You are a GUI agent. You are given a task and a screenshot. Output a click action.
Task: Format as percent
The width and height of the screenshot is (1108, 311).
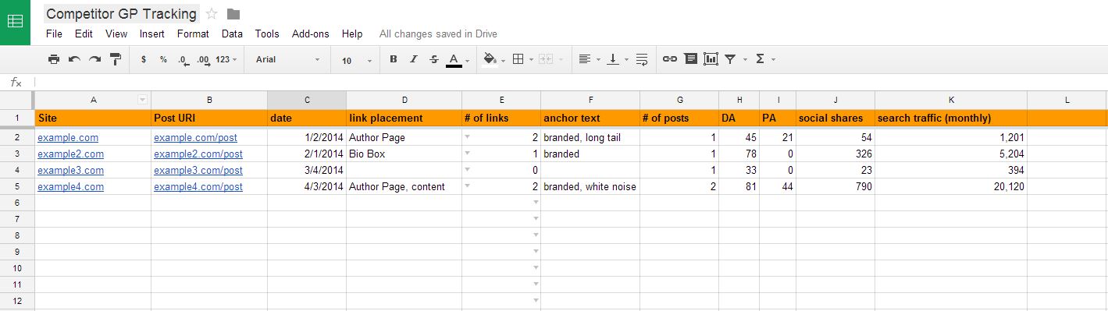[x=163, y=59]
